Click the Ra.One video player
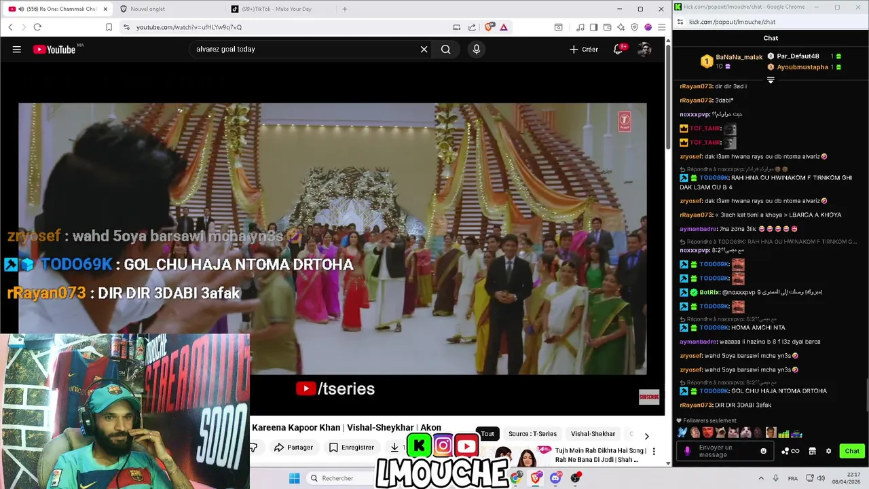This screenshot has height=489, width=869. tap(333, 238)
